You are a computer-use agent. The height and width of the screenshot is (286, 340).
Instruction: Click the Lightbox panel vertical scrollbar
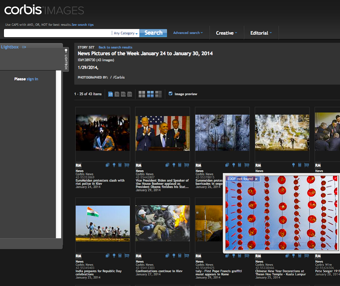point(58,154)
